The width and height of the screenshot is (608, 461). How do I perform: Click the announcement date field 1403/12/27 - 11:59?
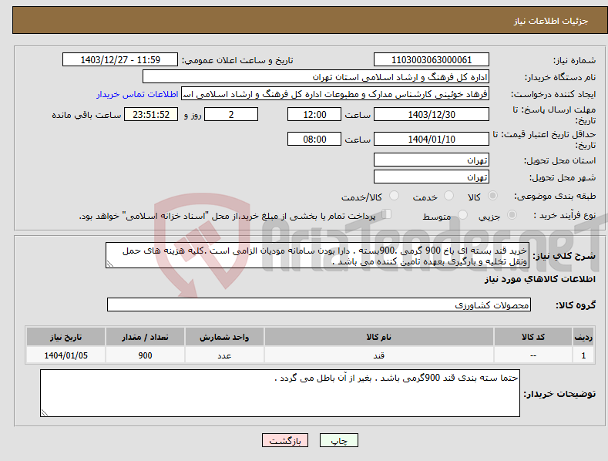[119, 60]
